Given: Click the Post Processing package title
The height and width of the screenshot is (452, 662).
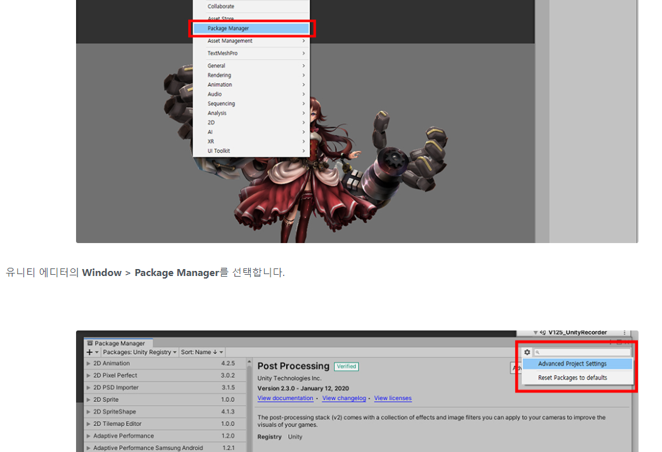Looking at the screenshot, I should pyautogui.click(x=293, y=366).
